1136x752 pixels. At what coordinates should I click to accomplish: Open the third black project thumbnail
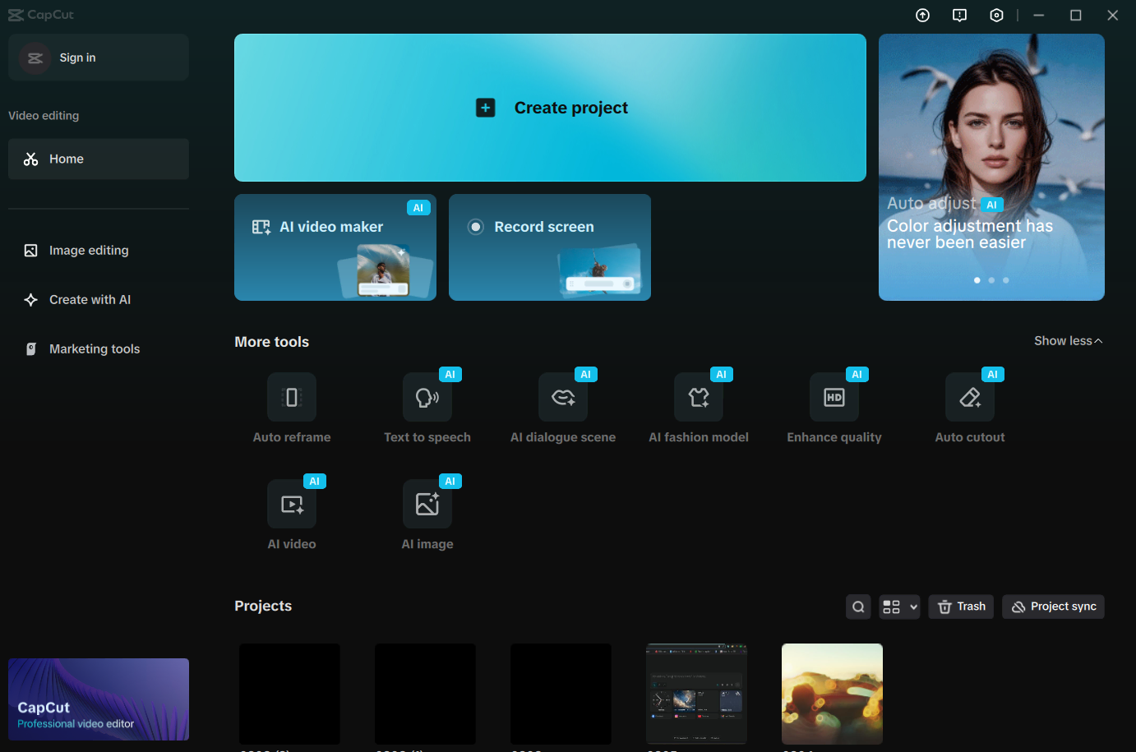pos(561,694)
